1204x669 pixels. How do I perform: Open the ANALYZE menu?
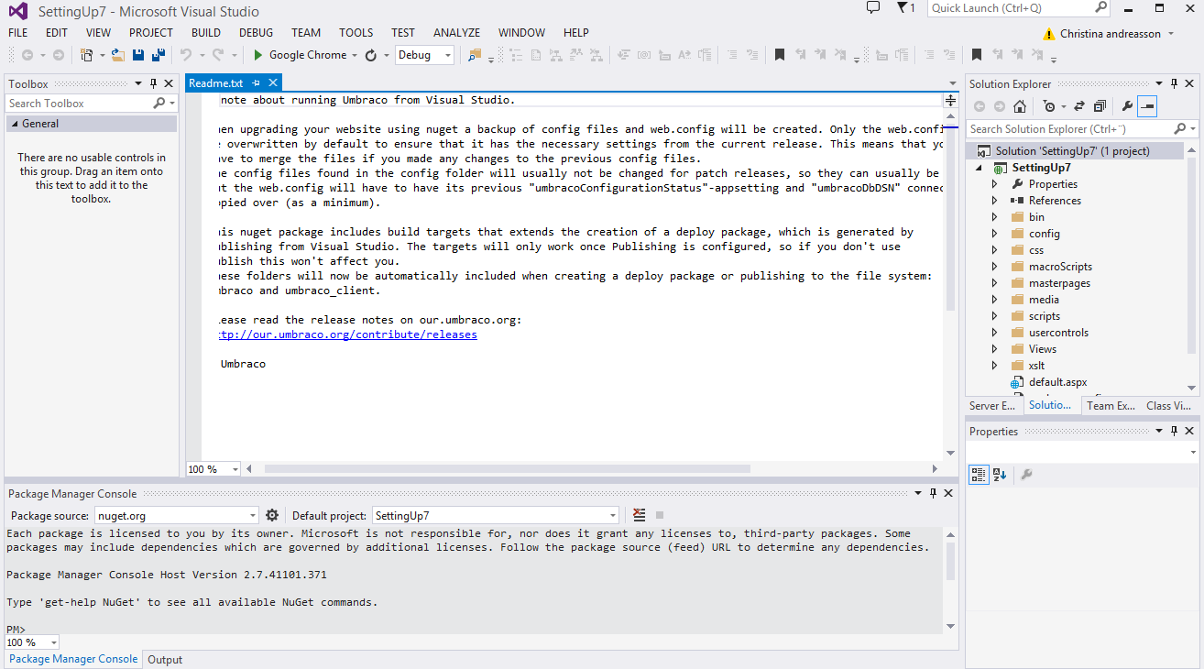456,32
